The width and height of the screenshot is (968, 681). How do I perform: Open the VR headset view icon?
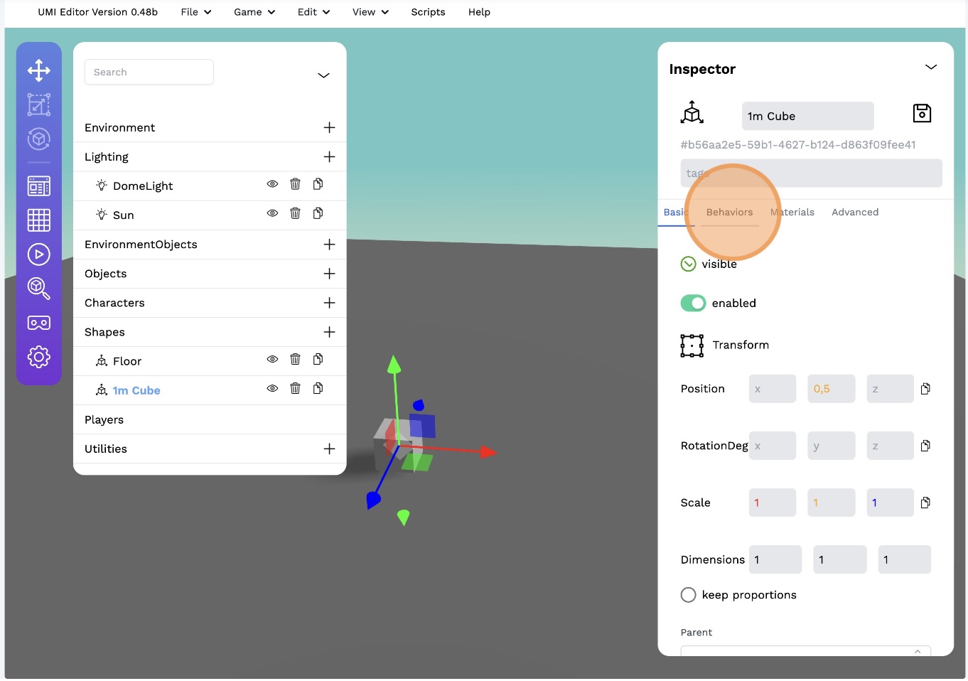(x=38, y=323)
